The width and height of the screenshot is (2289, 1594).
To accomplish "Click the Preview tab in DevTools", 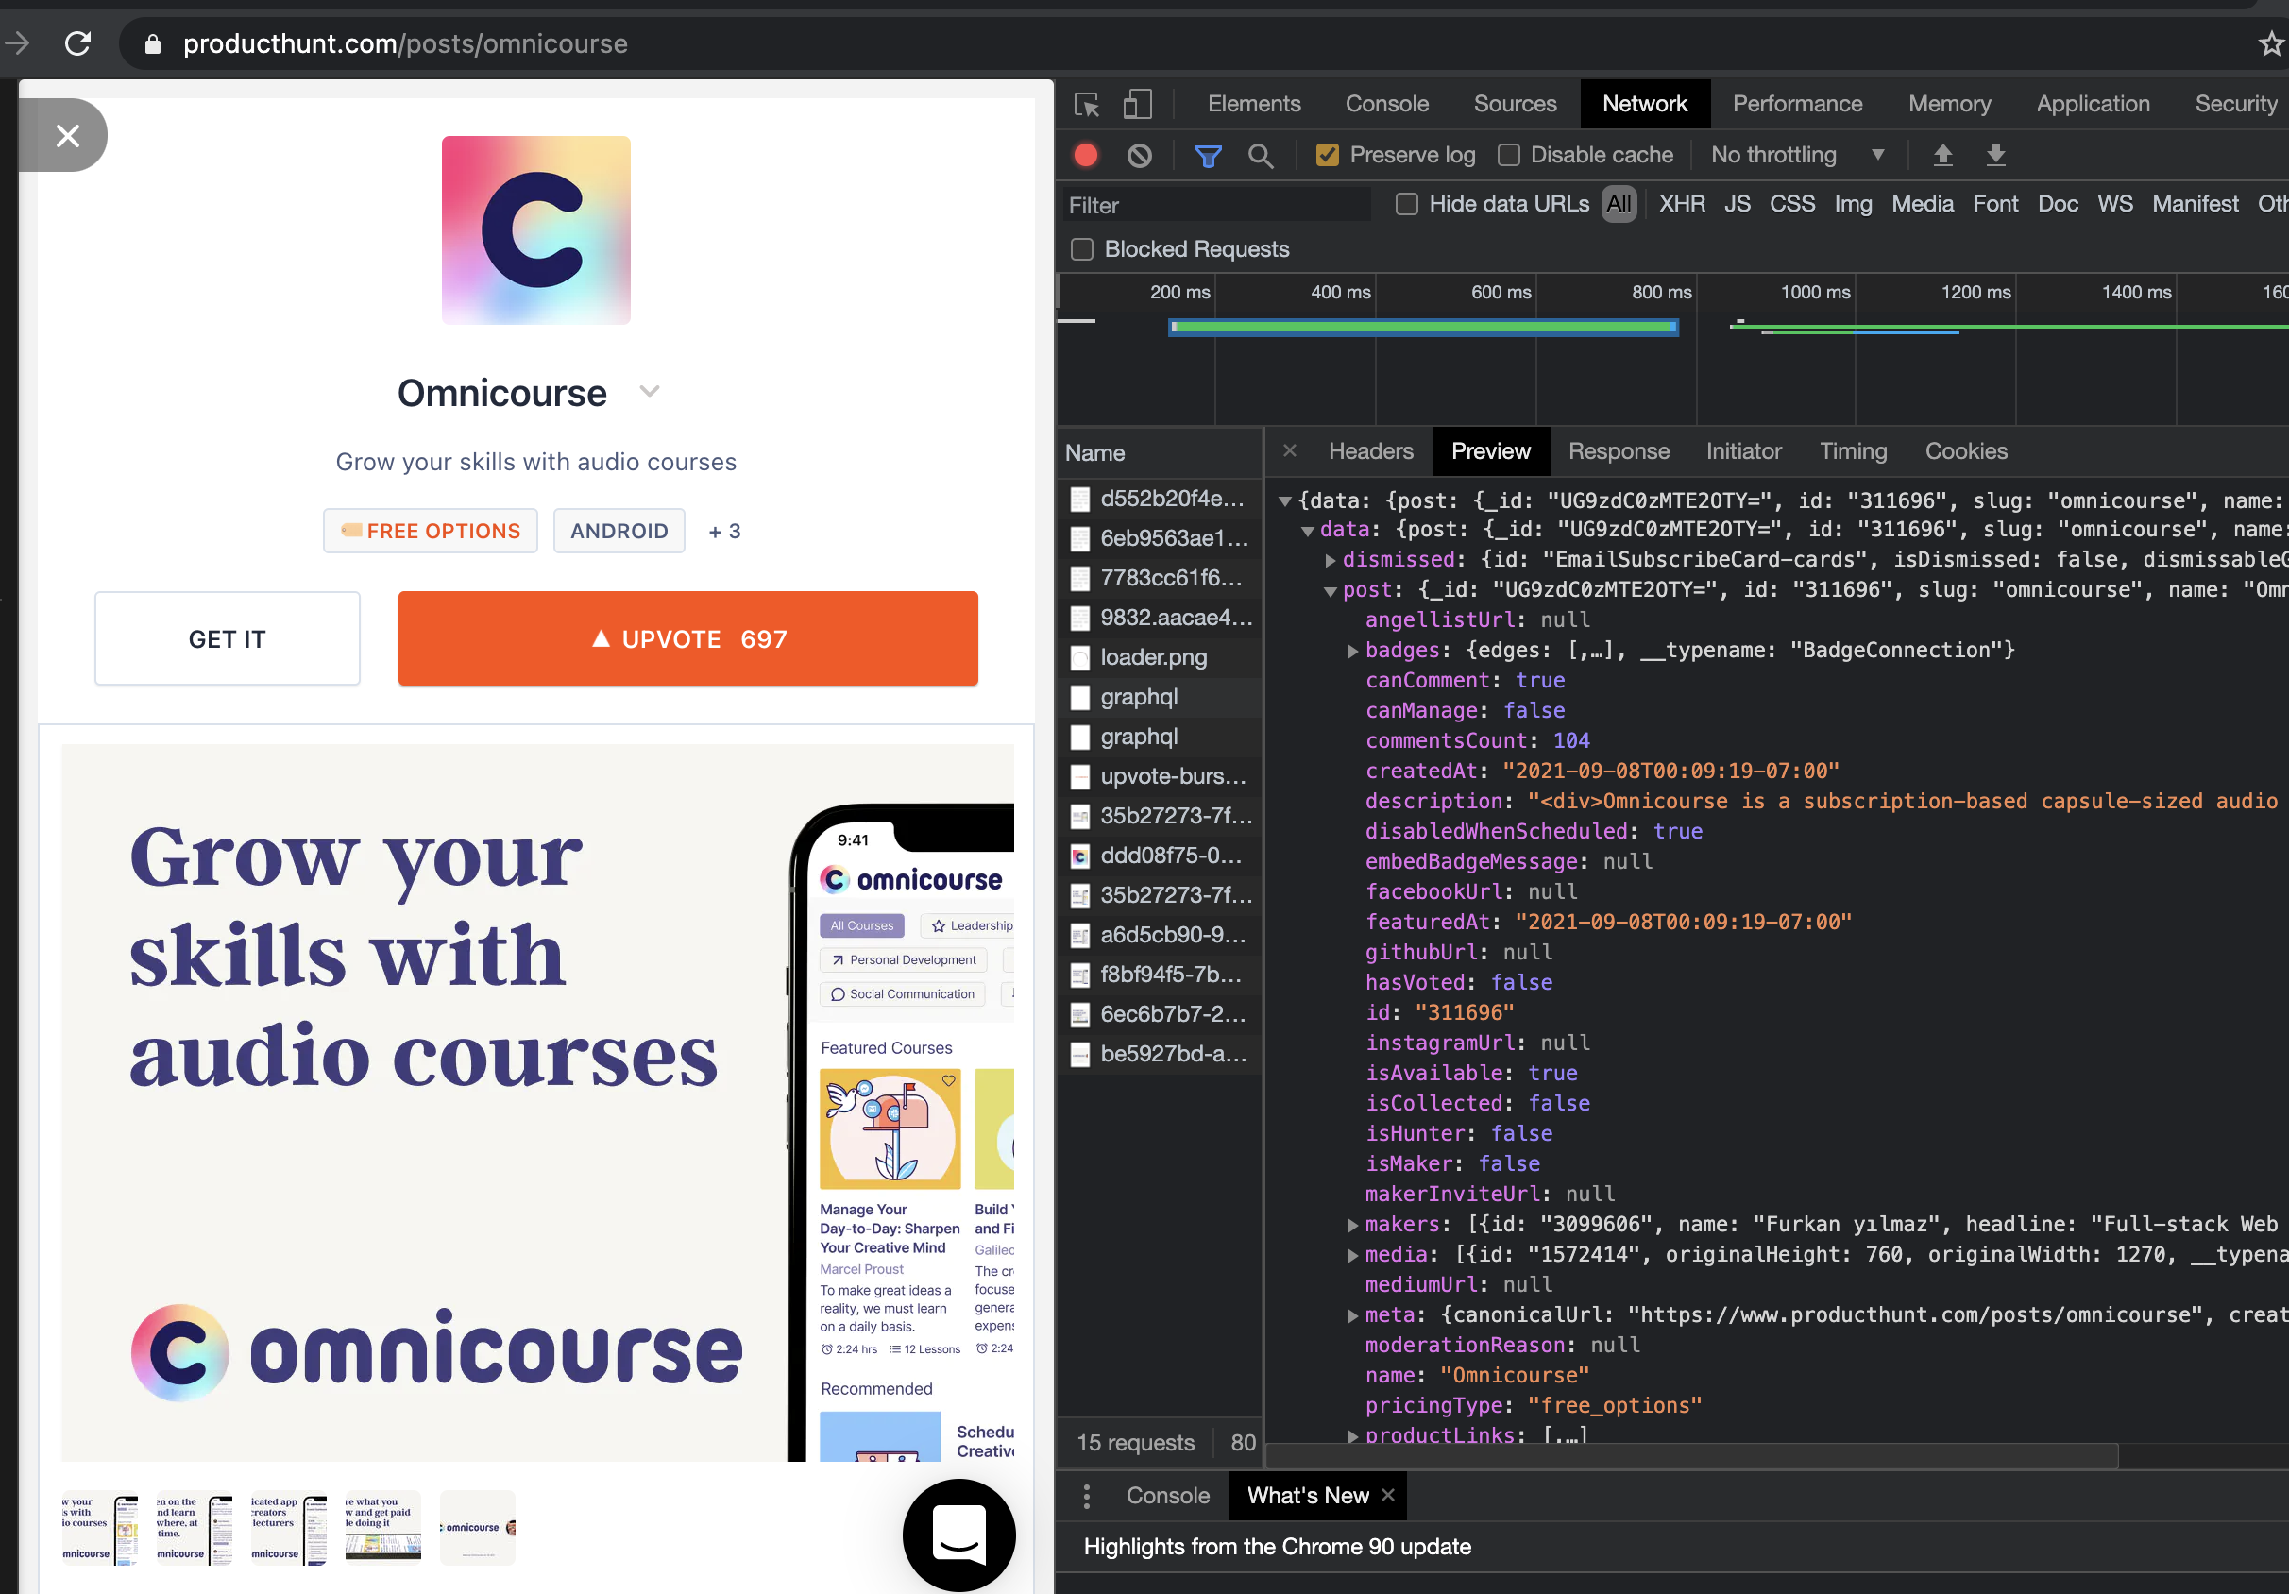I will tap(1491, 449).
